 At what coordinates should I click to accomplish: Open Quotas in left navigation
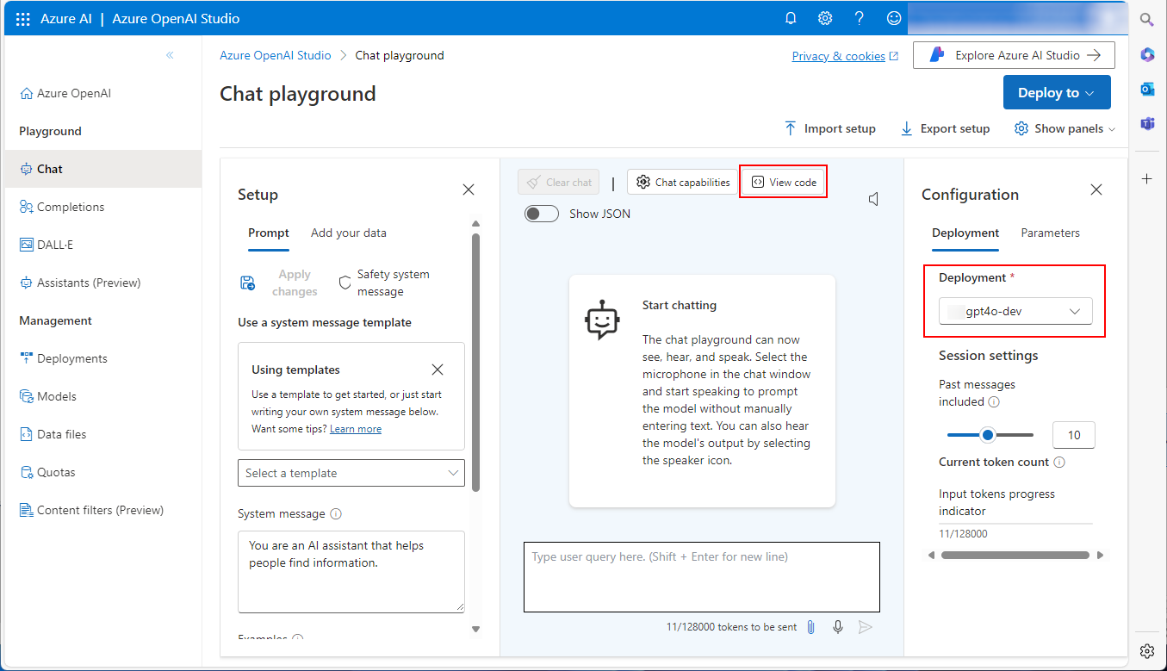[x=103, y=472]
